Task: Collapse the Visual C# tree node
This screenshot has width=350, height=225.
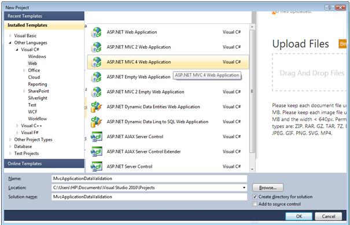Action: point(17,50)
